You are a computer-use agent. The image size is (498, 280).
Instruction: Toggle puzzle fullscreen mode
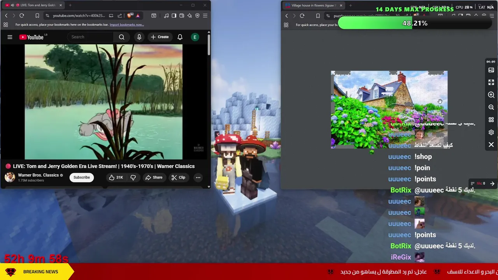[x=491, y=82]
